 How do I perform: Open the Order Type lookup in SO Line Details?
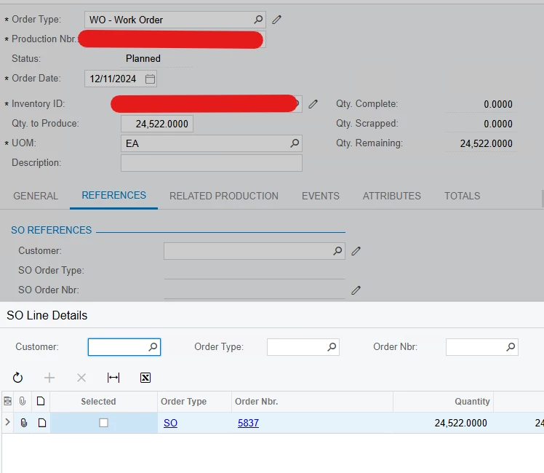coord(332,346)
